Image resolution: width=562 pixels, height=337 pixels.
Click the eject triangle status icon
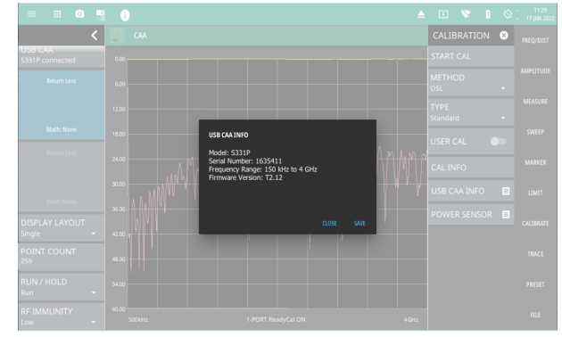421,14
